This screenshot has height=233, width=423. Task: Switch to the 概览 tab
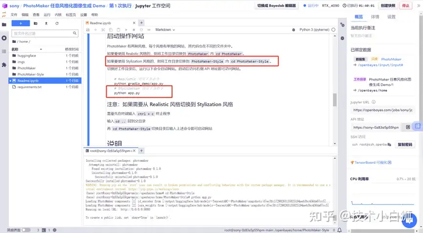[x=358, y=17]
